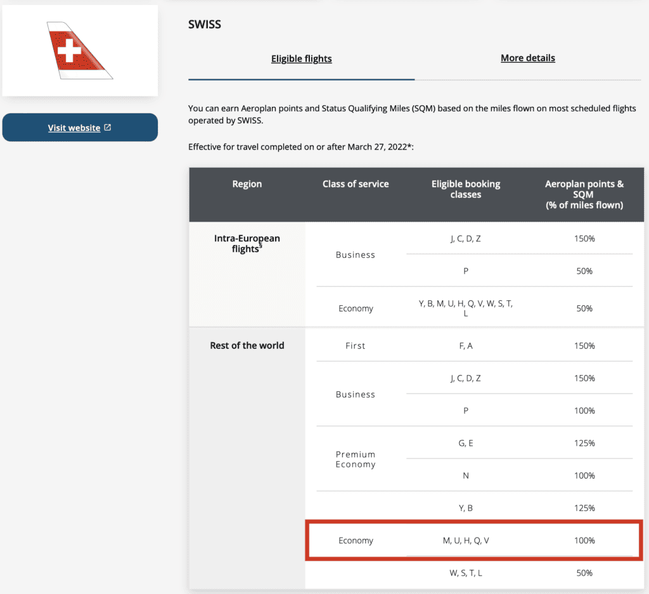This screenshot has height=594, width=649.
Task: Click the SWISS airline name heading
Action: point(204,24)
